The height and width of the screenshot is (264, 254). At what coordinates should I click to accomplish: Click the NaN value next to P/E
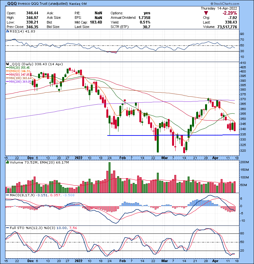98,13
